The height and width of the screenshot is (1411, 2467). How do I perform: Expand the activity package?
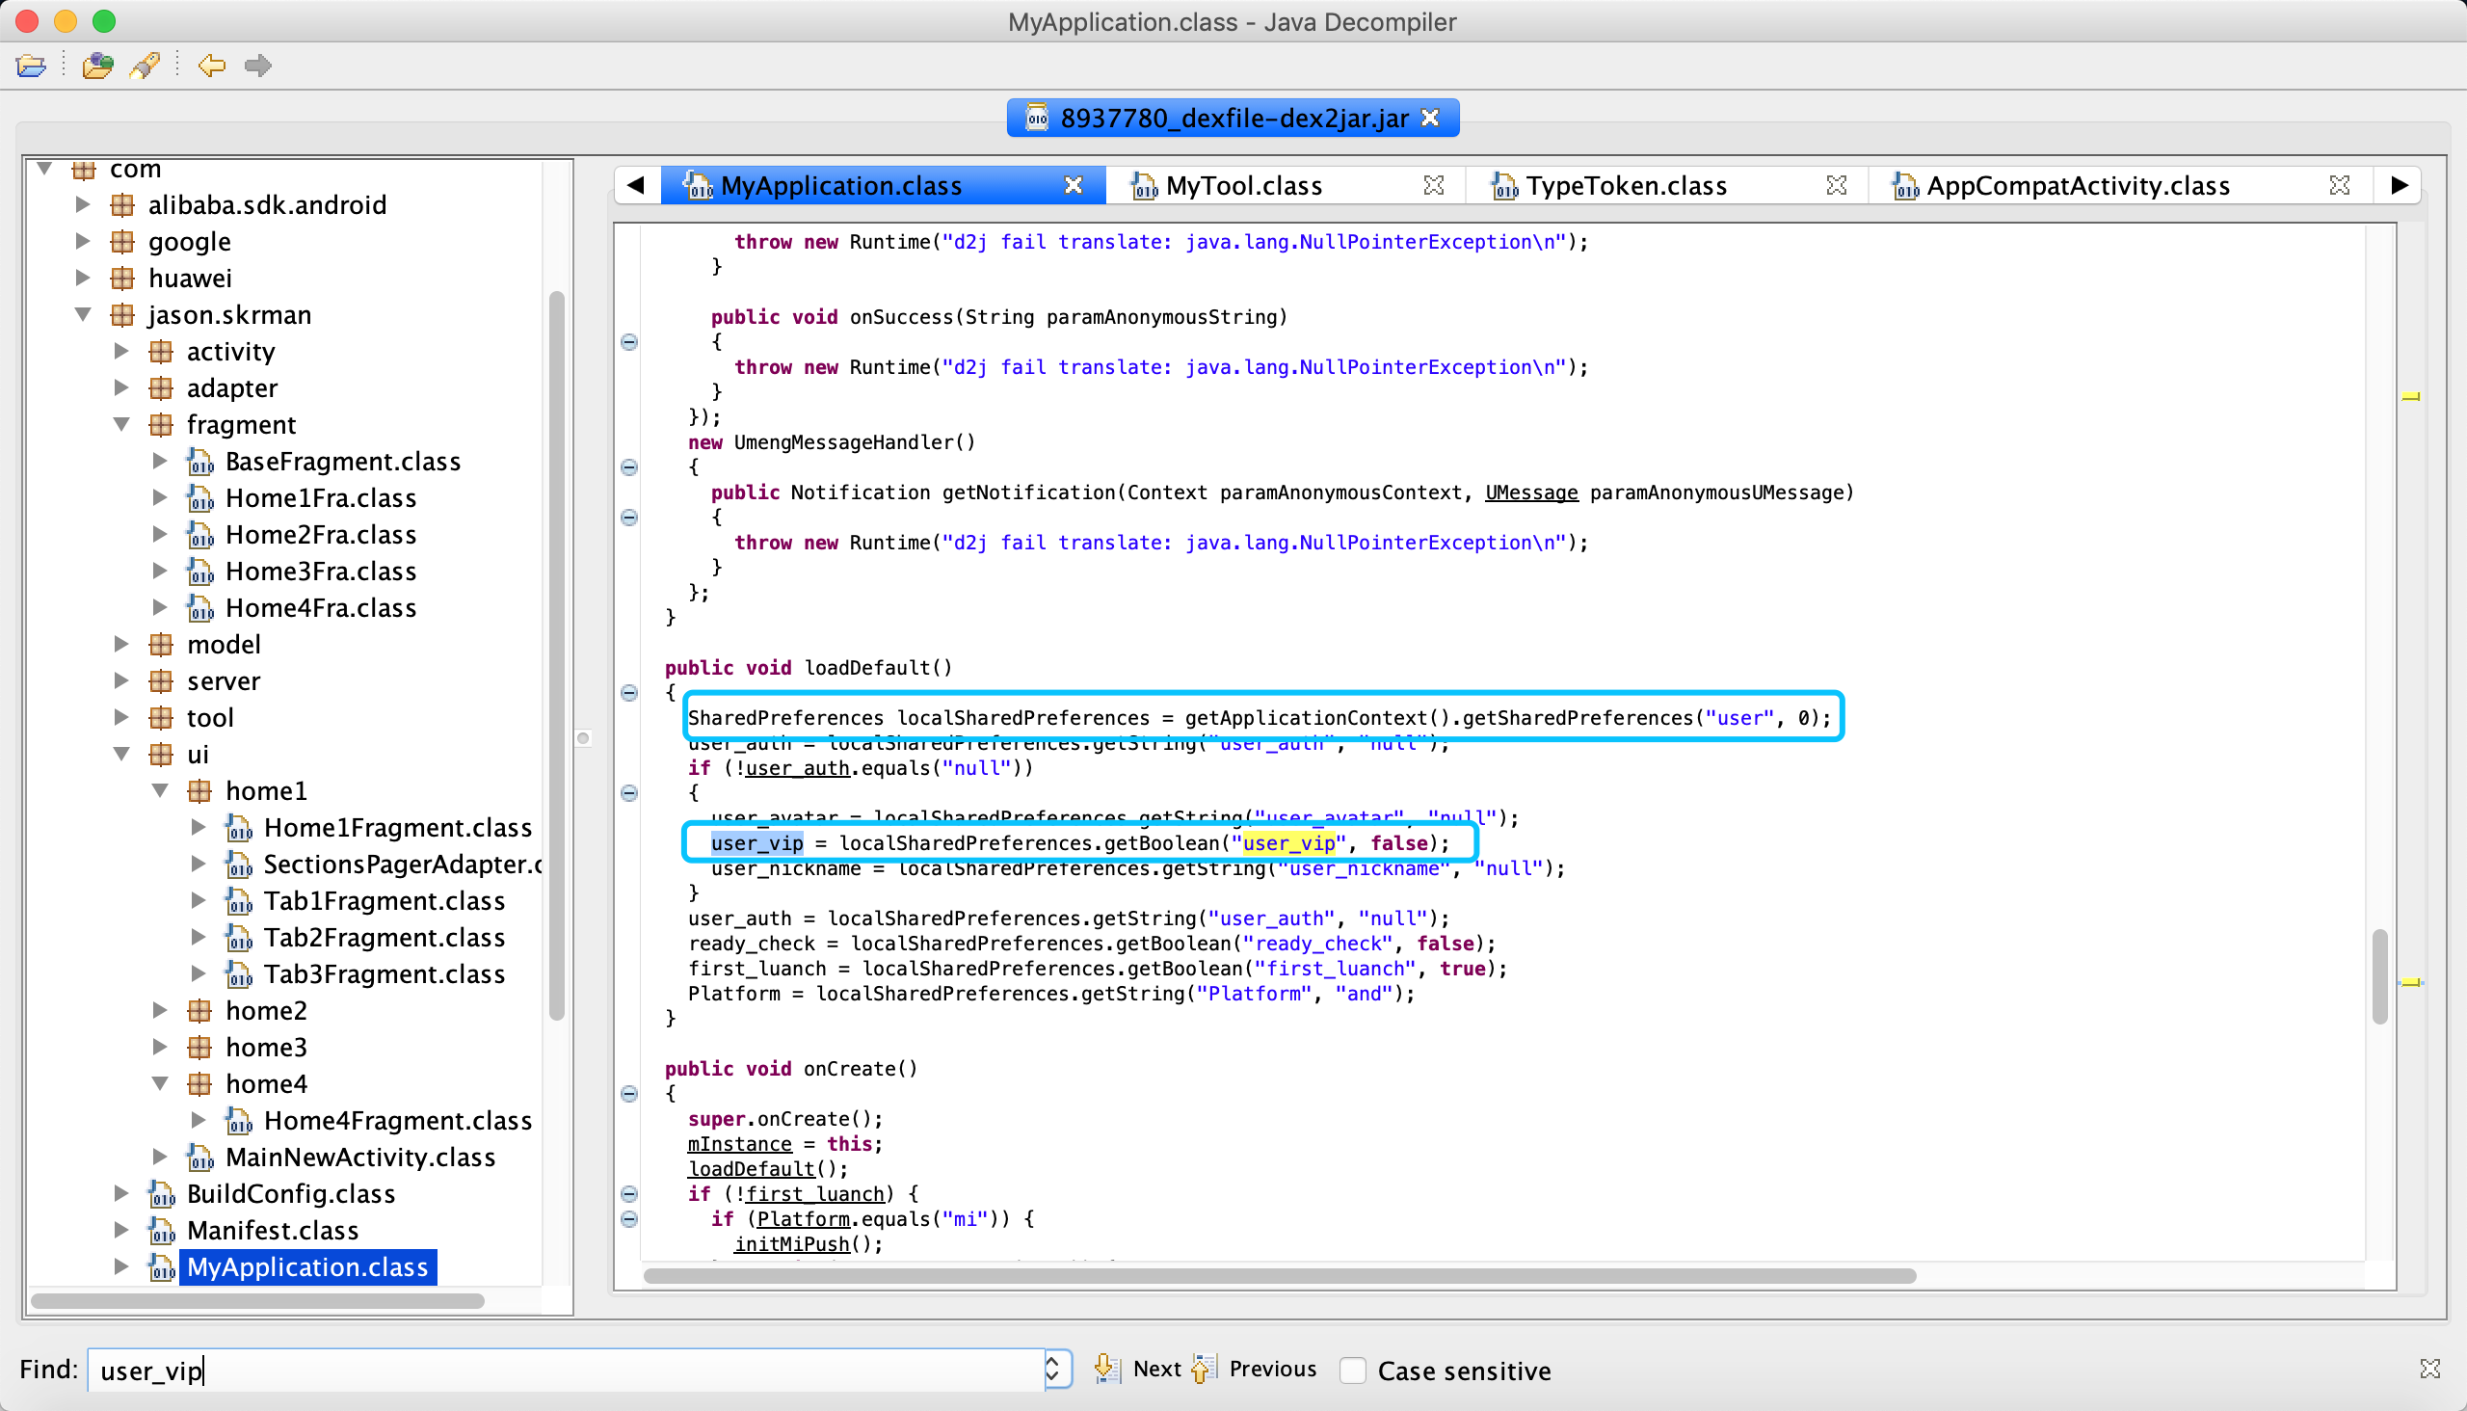click(x=122, y=351)
